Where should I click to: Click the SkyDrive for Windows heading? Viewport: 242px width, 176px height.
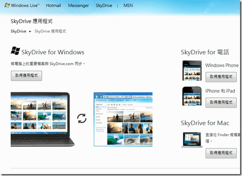pyautogui.click(x=53, y=52)
